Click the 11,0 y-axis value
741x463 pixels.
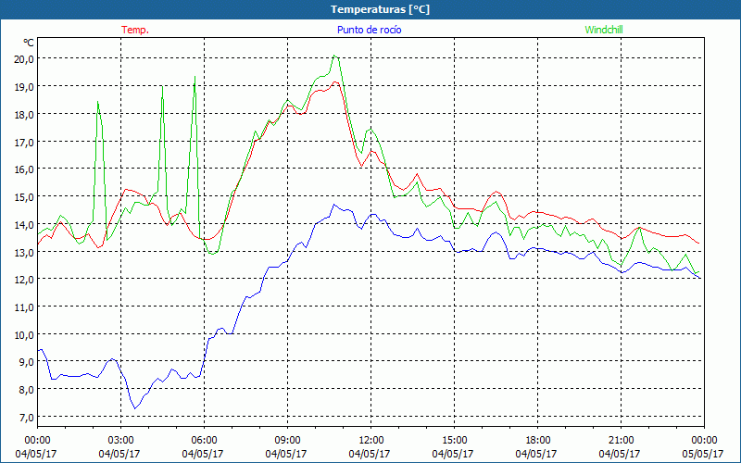(25, 307)
